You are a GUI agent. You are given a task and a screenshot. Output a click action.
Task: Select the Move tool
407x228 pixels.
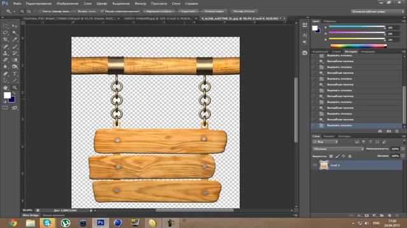[15, 26]
